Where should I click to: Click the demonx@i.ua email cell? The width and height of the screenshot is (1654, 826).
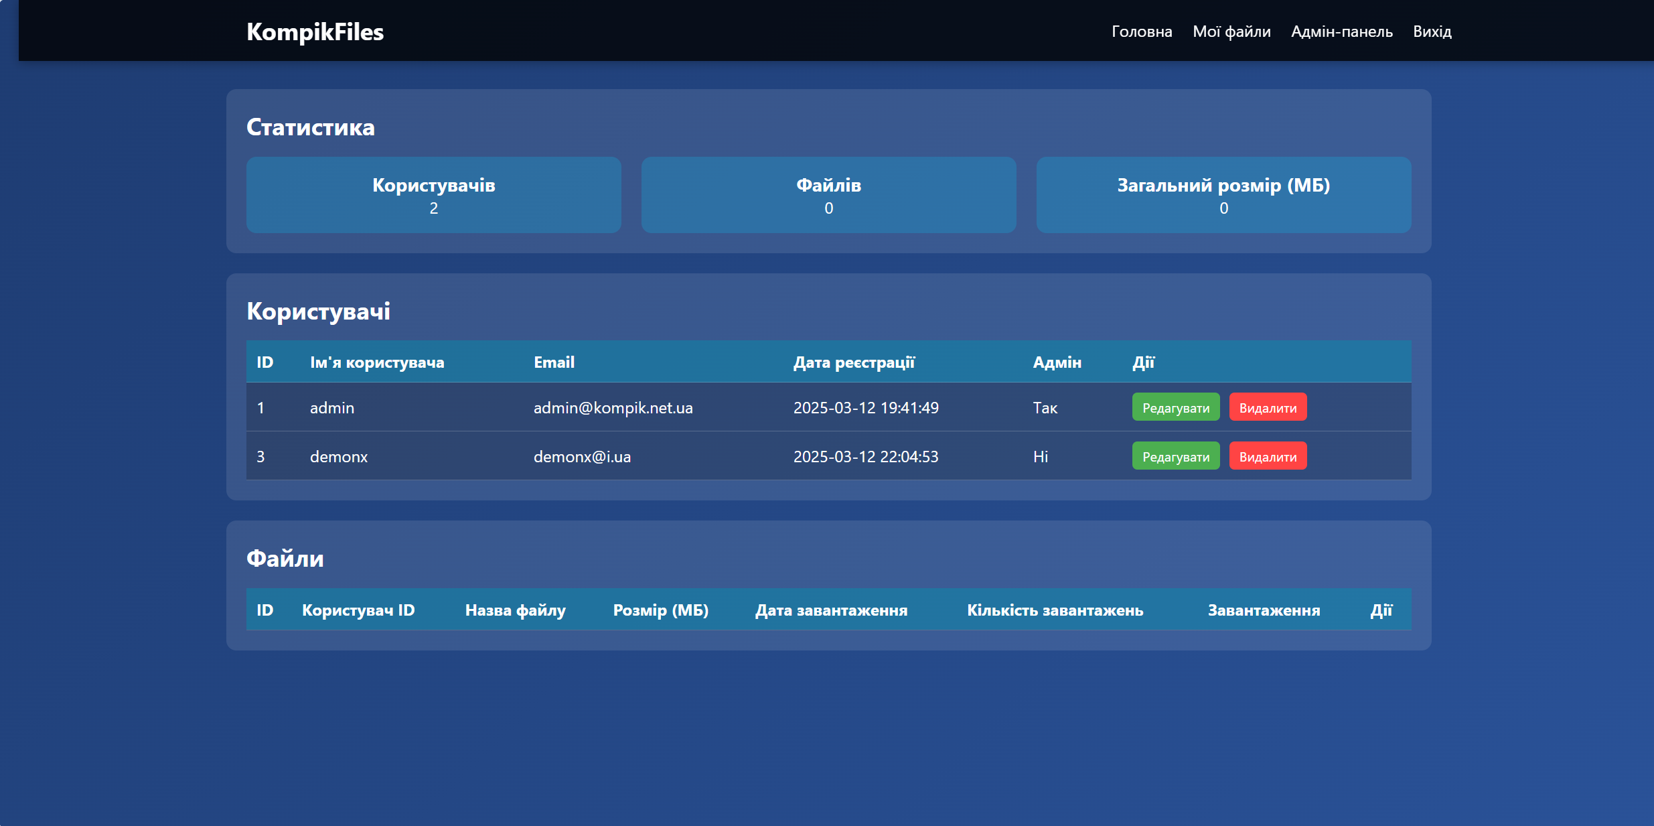tap(582, 456)
